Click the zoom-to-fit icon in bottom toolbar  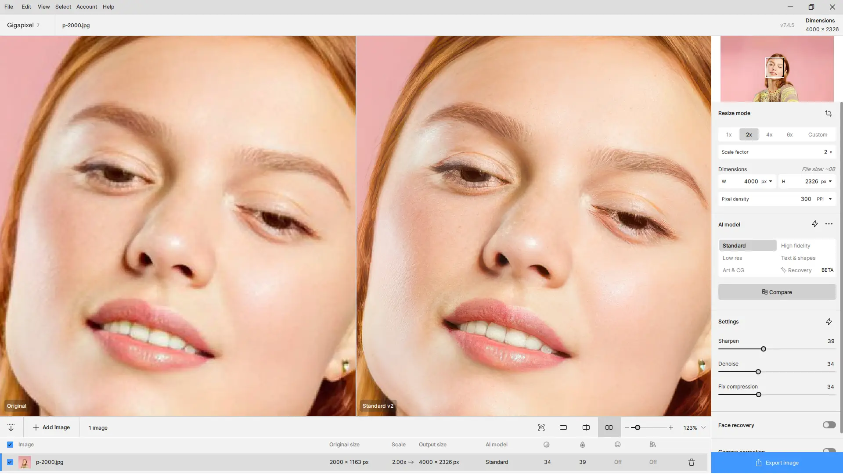(541, 427)
